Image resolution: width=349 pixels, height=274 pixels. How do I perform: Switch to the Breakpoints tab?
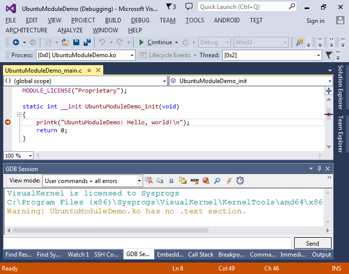(x=231, y=255)
